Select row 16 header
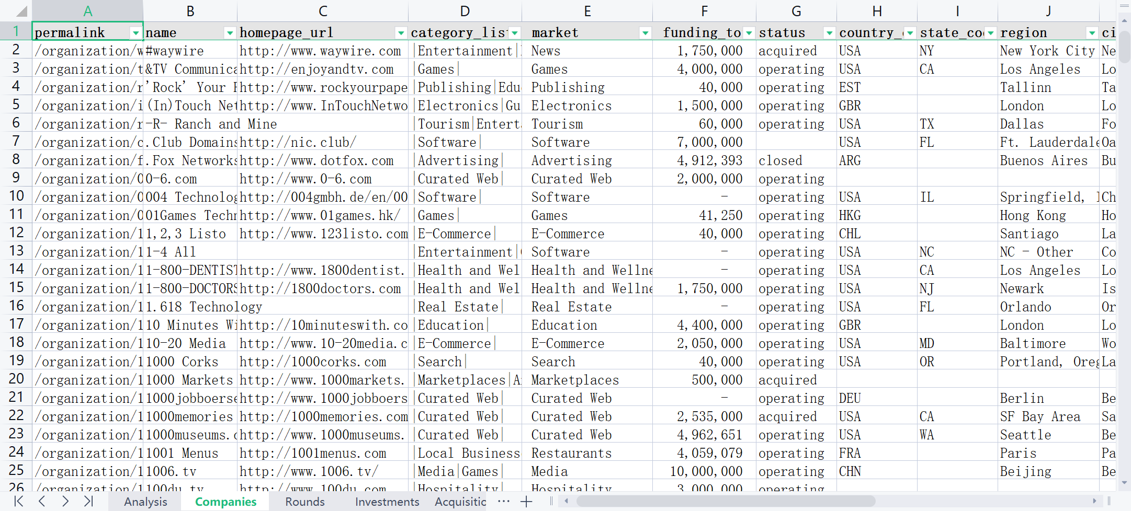Screen dimensions: 1131x511 [16, 306]
